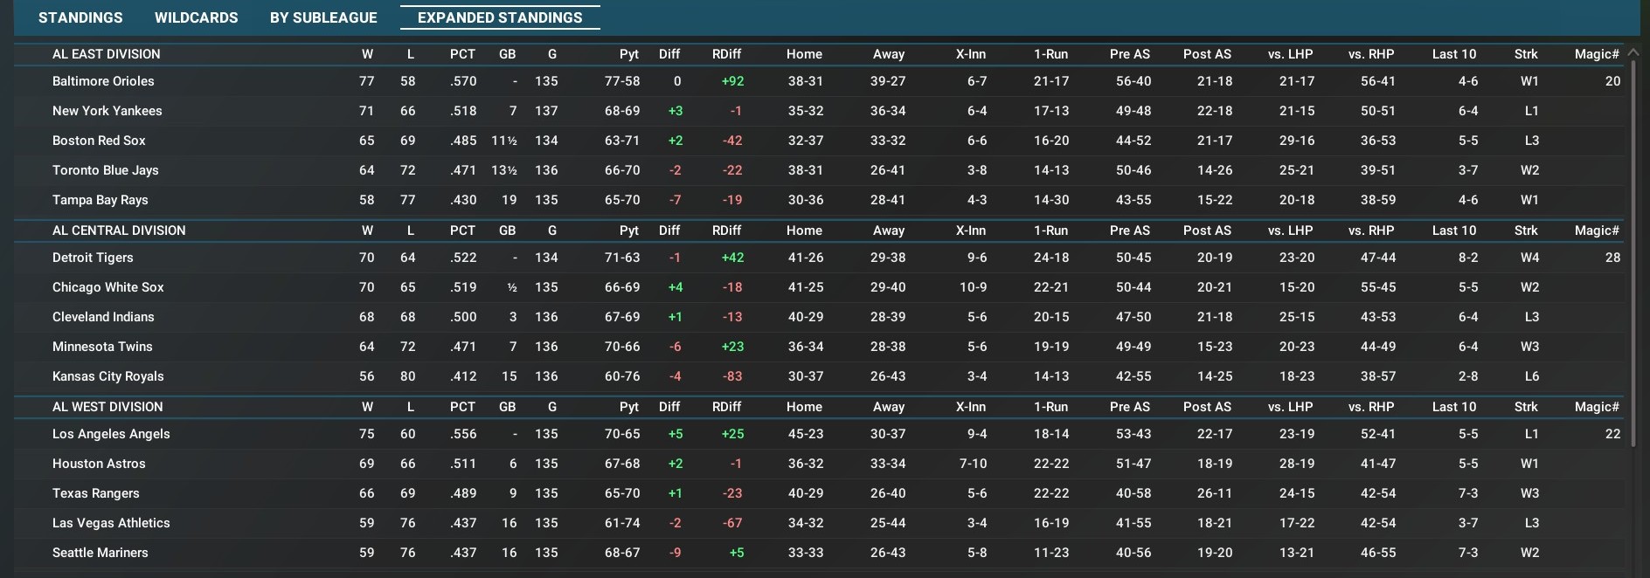Open the Houston Astros team link

tap(99, 464)
